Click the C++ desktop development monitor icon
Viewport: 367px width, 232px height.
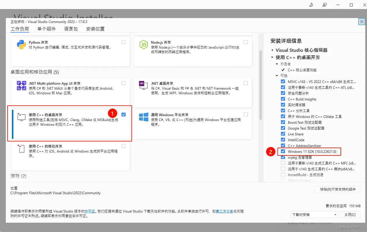[x=22, y=117]
